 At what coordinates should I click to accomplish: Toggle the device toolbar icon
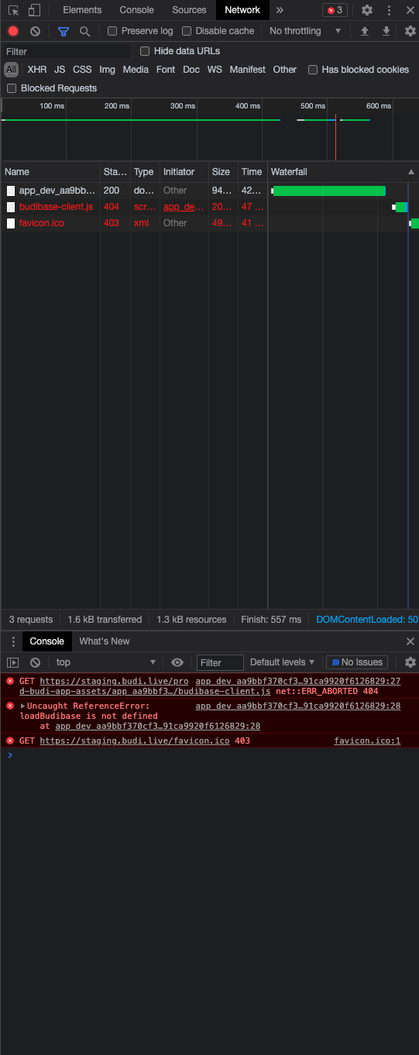(x=34, y=10)
